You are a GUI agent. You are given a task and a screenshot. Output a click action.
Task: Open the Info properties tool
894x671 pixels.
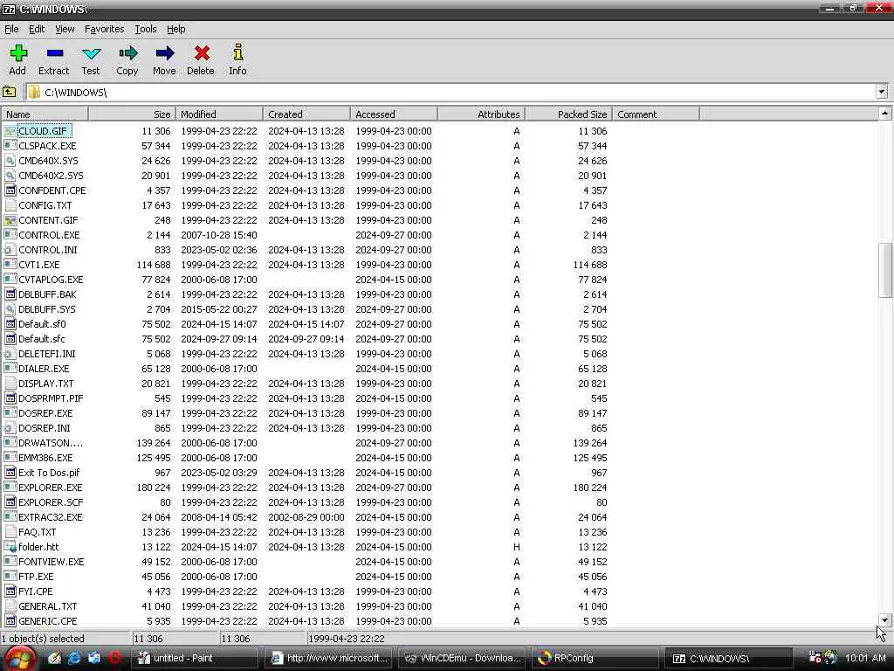[237, 52]
